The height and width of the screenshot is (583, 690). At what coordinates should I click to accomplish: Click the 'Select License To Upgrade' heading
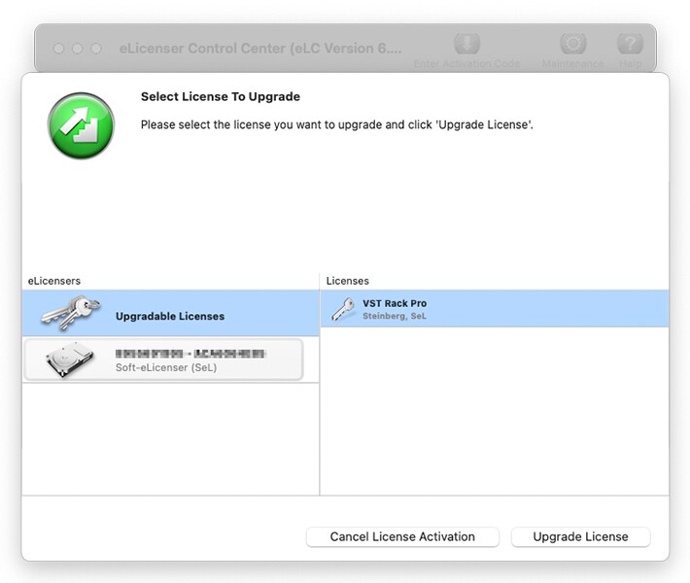pos(221,97)
